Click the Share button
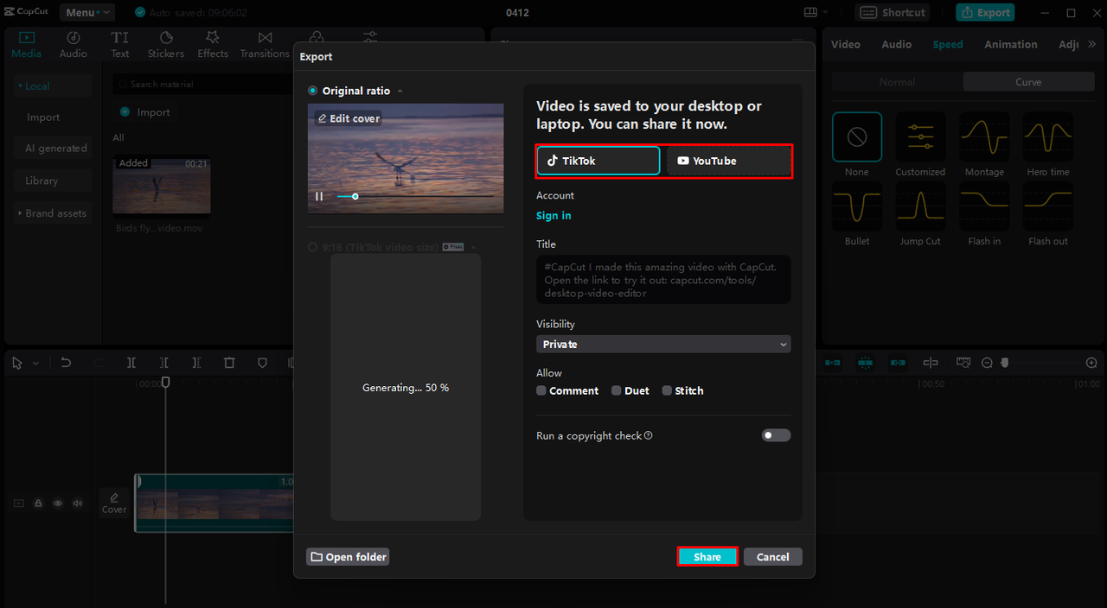This screenshot has height=608, width=1107. [x=707, y=557]
